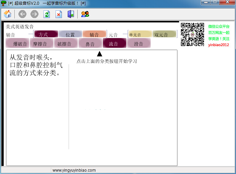Click the Home icon in toolbar
The height and width of the screenshot is (174, 236).
point(7,14)
